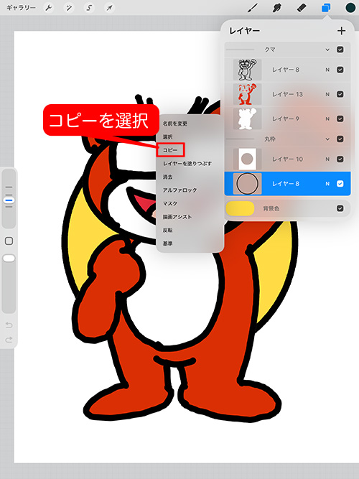
Task: Select the top レイヤー 8 bear outline thumbnail
Action: pyautogui.click(x=247, y=70)
